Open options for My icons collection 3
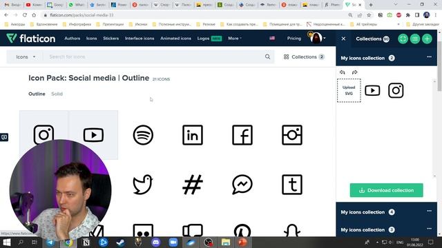 tap(429, 229)
